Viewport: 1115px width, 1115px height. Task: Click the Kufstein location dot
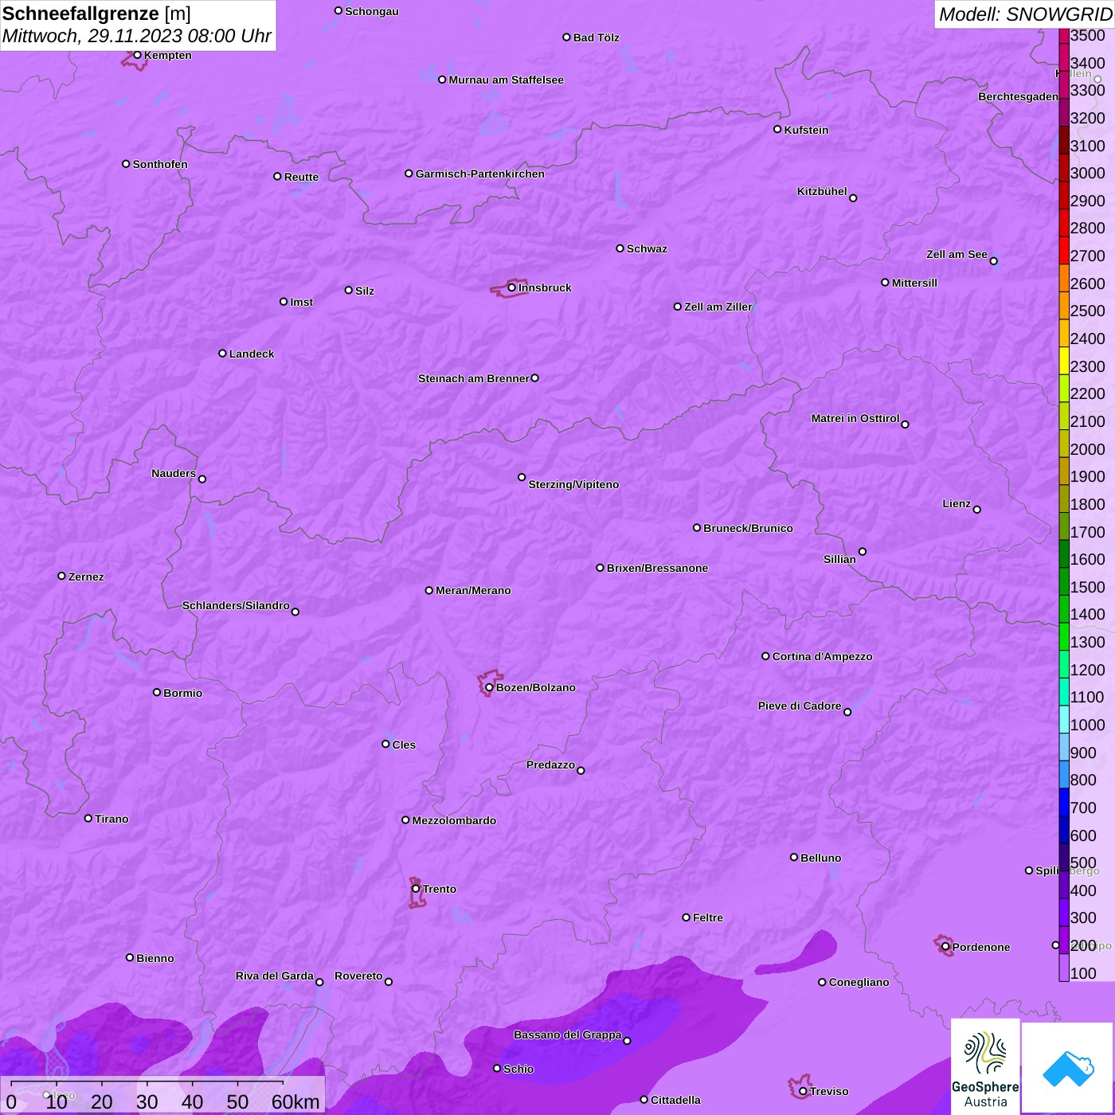(x=777, y=129)
